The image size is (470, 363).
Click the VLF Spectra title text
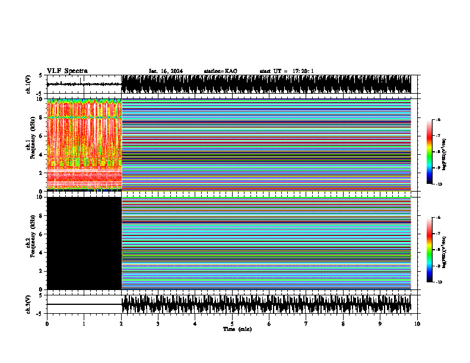tap(67, 71)
